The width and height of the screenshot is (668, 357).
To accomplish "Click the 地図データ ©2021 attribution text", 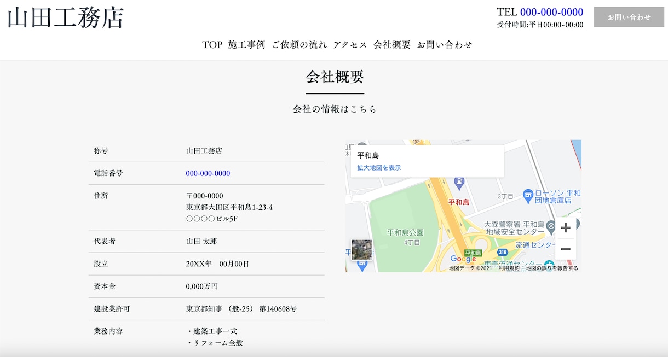I will [470, 268].
